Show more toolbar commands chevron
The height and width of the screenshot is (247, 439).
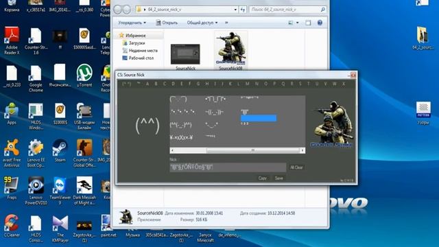pos(226,23)
